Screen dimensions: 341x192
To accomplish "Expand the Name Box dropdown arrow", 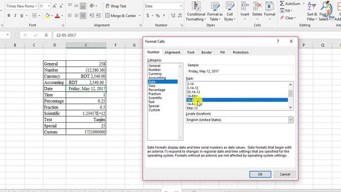I will point(7,35).
